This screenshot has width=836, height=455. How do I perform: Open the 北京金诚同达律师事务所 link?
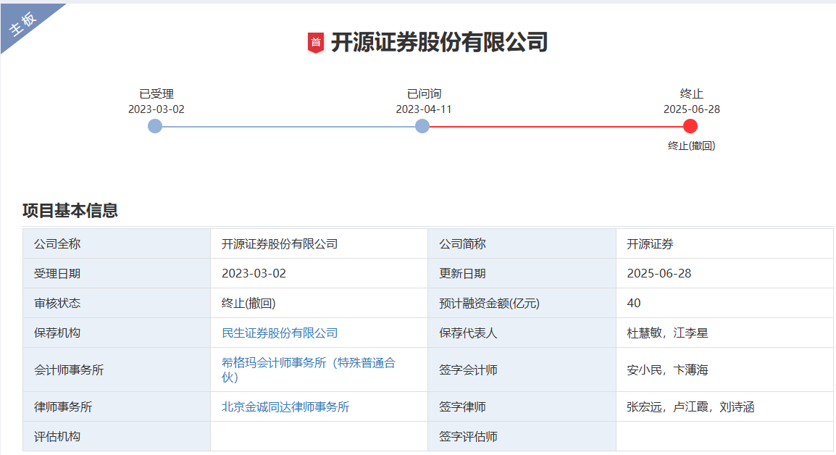tap(285, 407)
